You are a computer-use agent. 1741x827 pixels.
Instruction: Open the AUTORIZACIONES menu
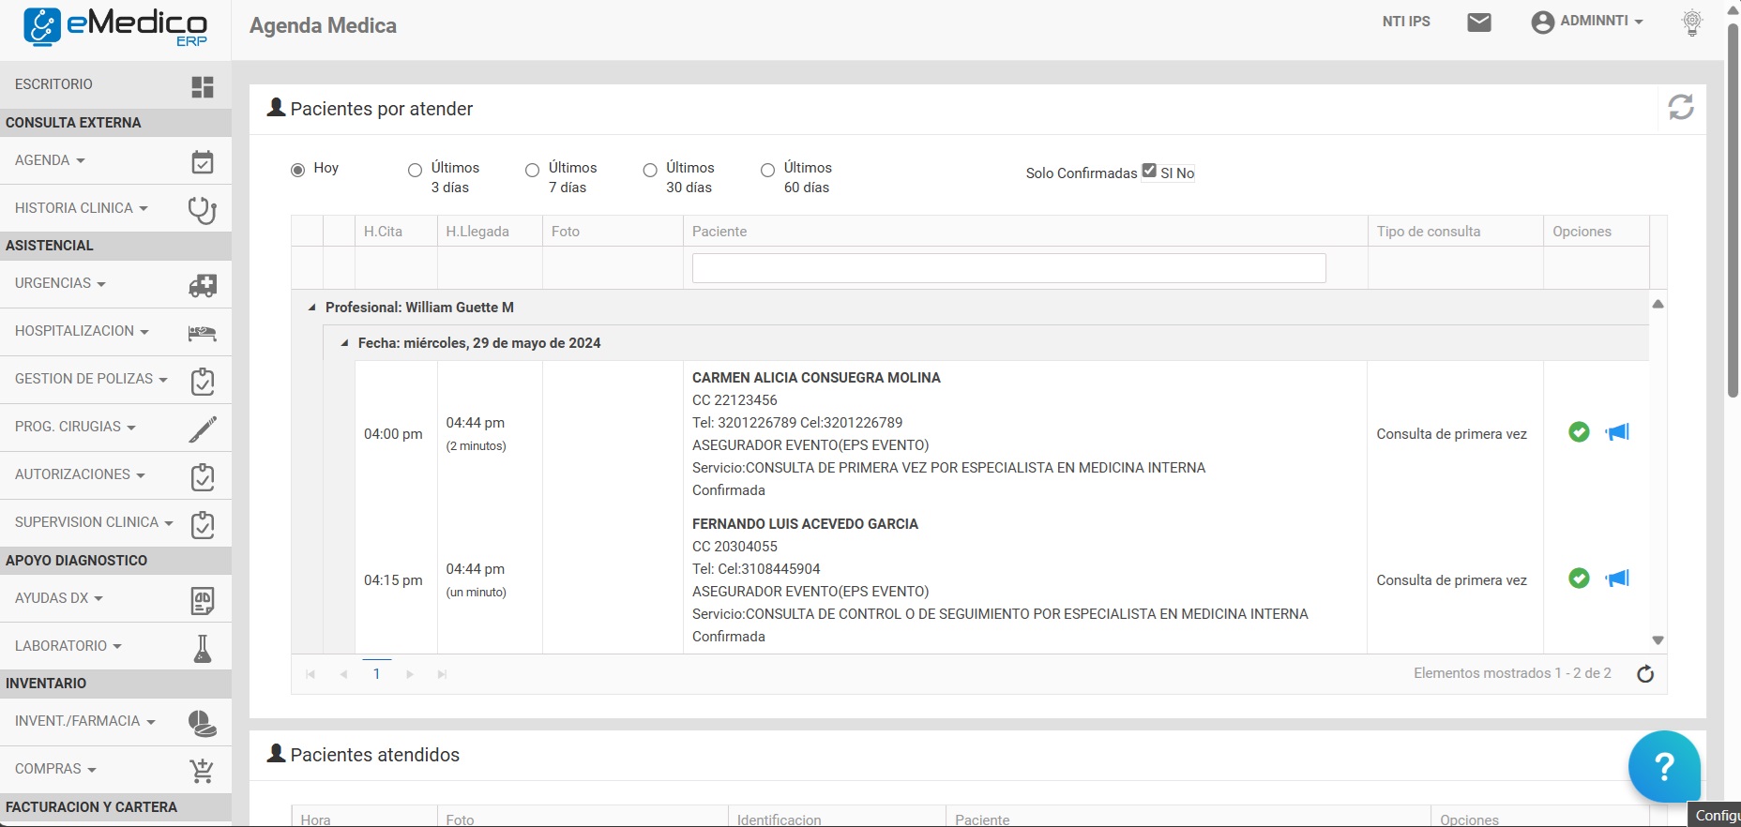(80, 474)
